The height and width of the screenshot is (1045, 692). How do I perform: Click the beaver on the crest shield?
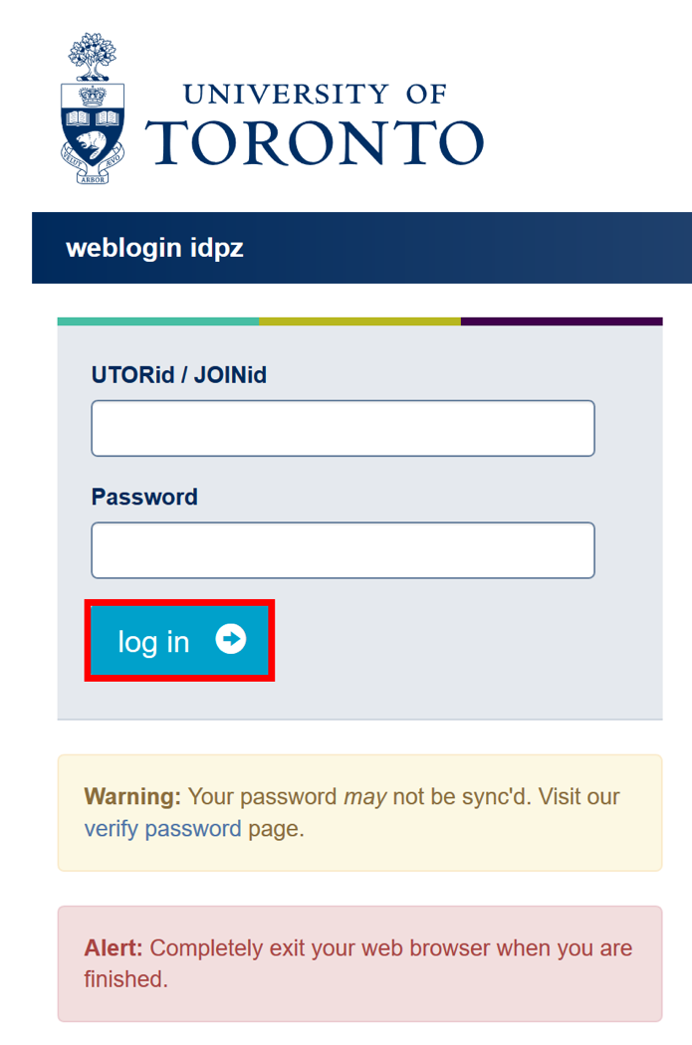pos(92,144)
